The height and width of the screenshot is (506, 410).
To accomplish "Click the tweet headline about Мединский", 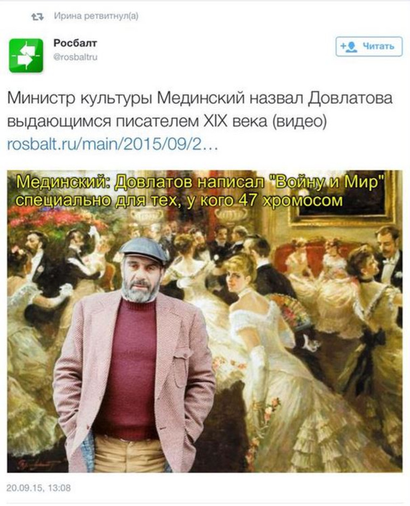I will click(200, 110).
